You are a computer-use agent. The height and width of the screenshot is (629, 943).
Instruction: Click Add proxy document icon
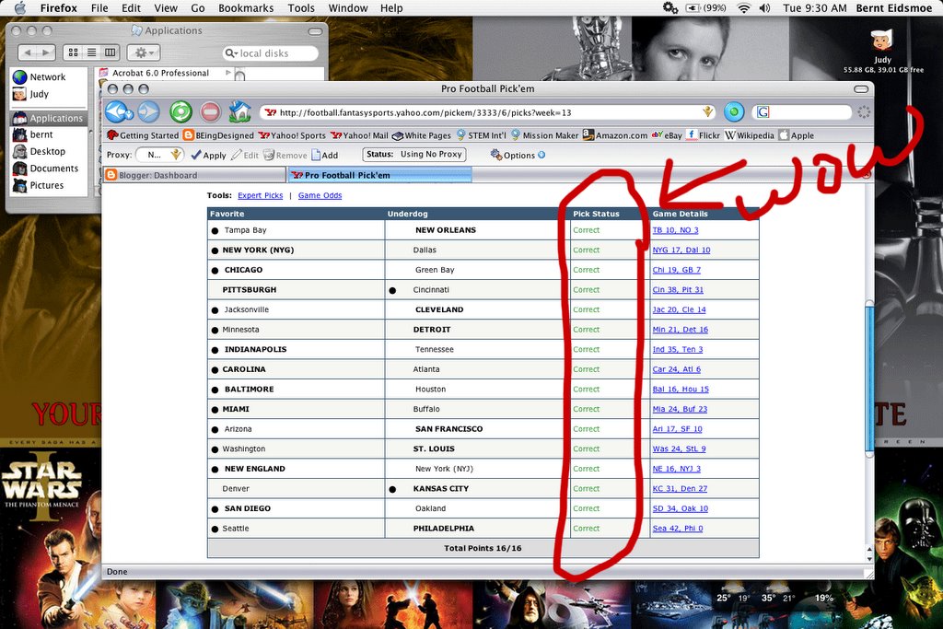tap(324, 156)
